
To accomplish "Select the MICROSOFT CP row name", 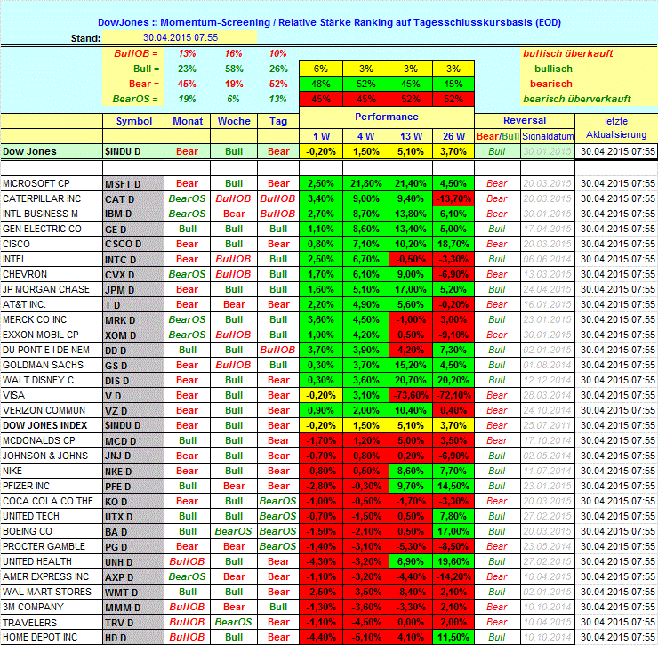I will coord(36,183).
